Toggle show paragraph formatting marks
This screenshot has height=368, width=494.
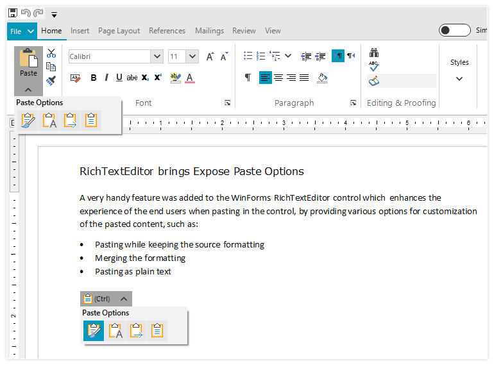[248, 78]
